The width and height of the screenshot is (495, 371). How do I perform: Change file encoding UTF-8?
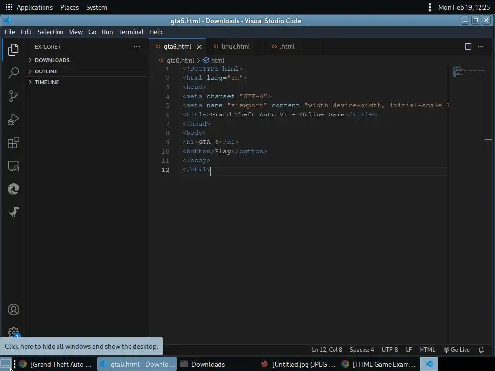point(390,350)
